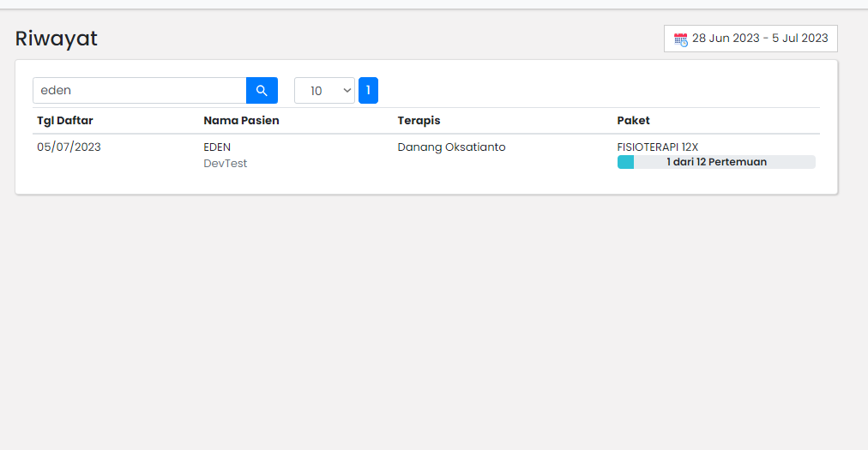This screenshot has width=868, height=450.
Task: Click the Tgl Daftar column header
Action: tap(65, 121)
